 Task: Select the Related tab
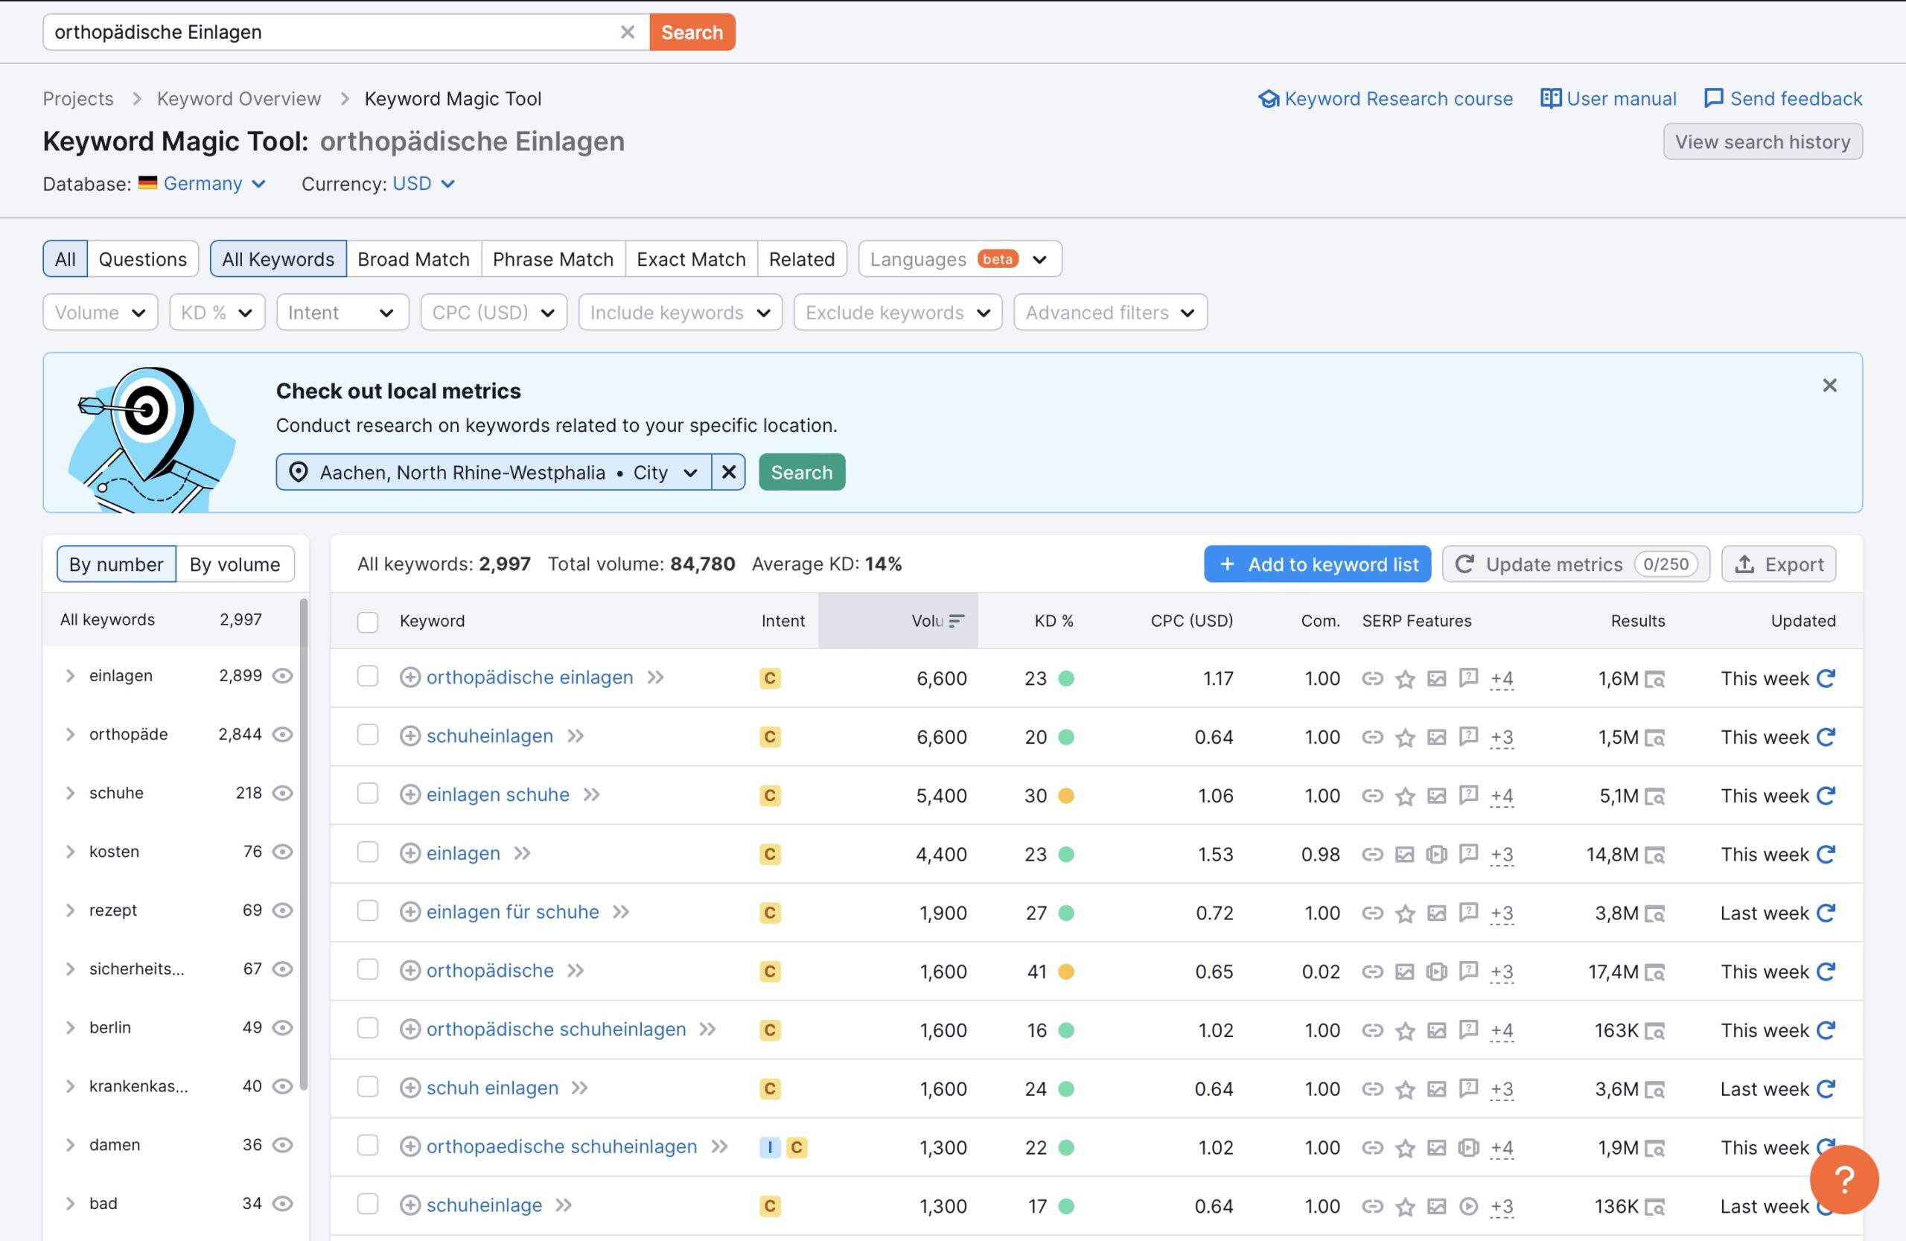(x=802, y=259)
